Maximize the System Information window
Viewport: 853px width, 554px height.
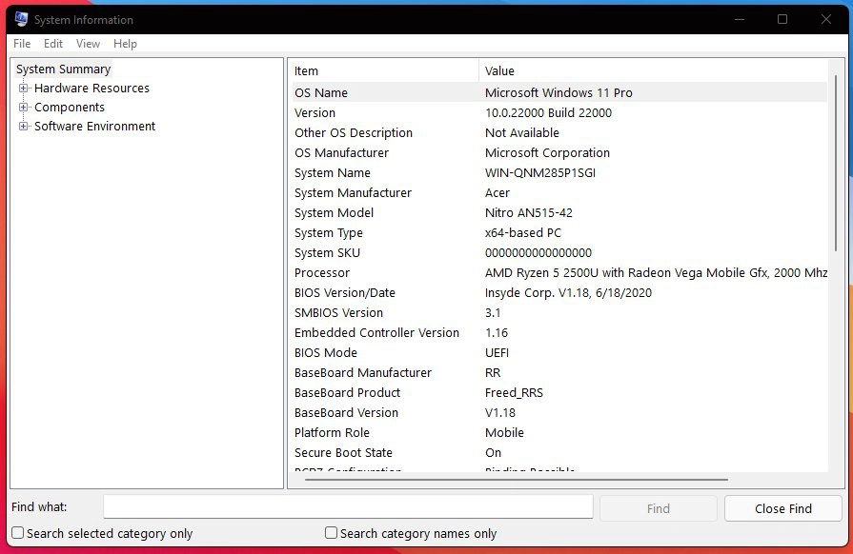(x=782, y=19)
